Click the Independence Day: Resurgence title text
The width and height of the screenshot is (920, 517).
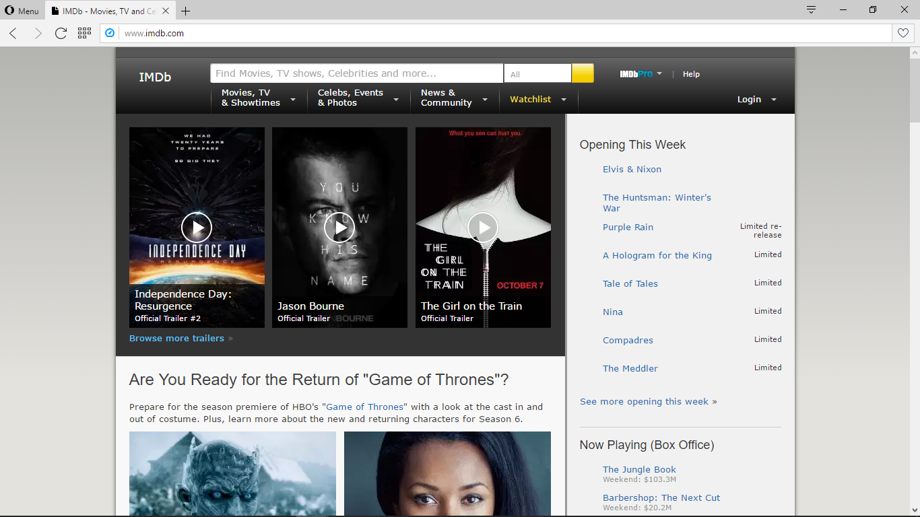tap(183, 300)
